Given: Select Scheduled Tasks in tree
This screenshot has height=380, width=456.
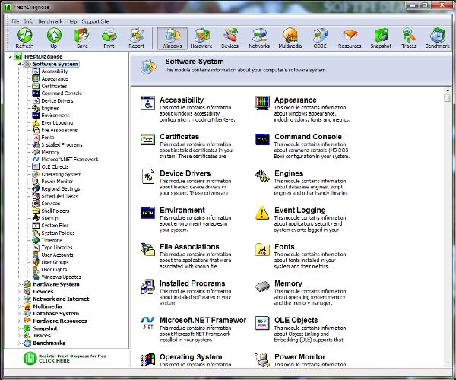Looking at the screenshot, I should point(59,196).
